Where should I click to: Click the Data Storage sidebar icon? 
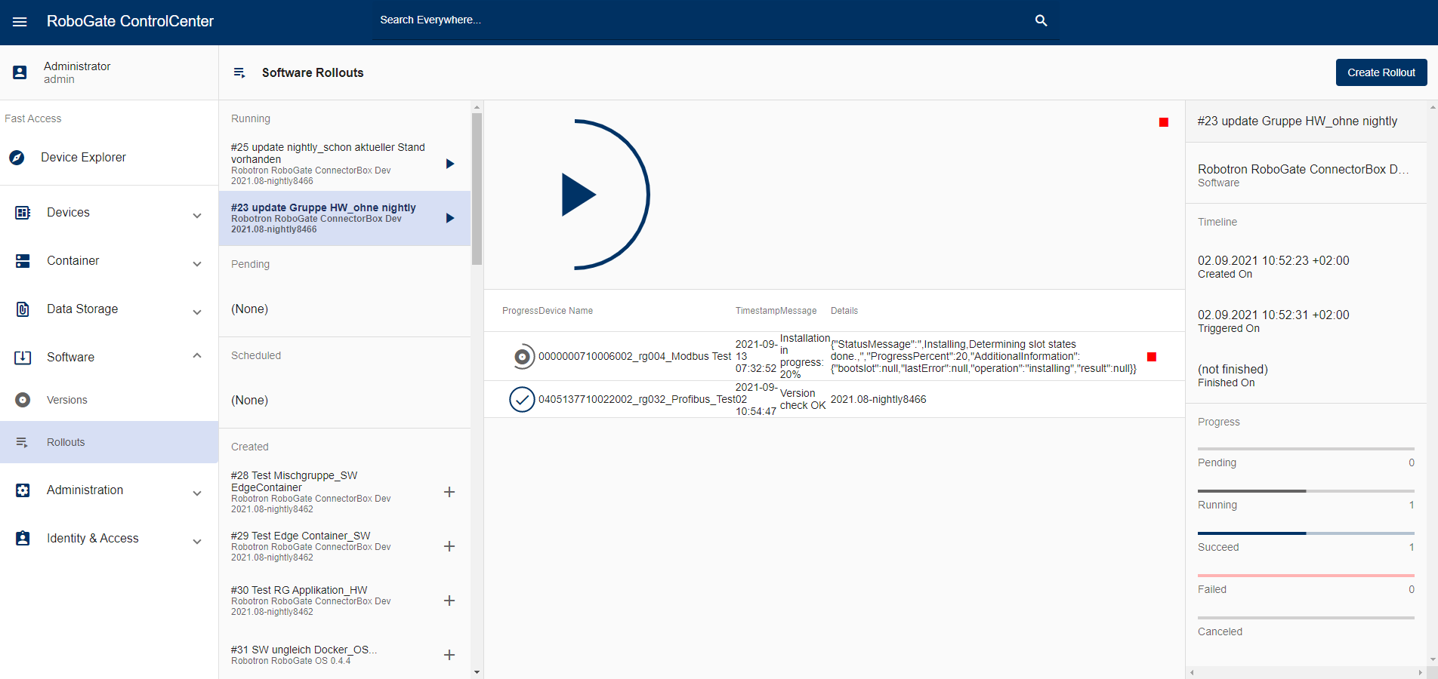point(23,309)
